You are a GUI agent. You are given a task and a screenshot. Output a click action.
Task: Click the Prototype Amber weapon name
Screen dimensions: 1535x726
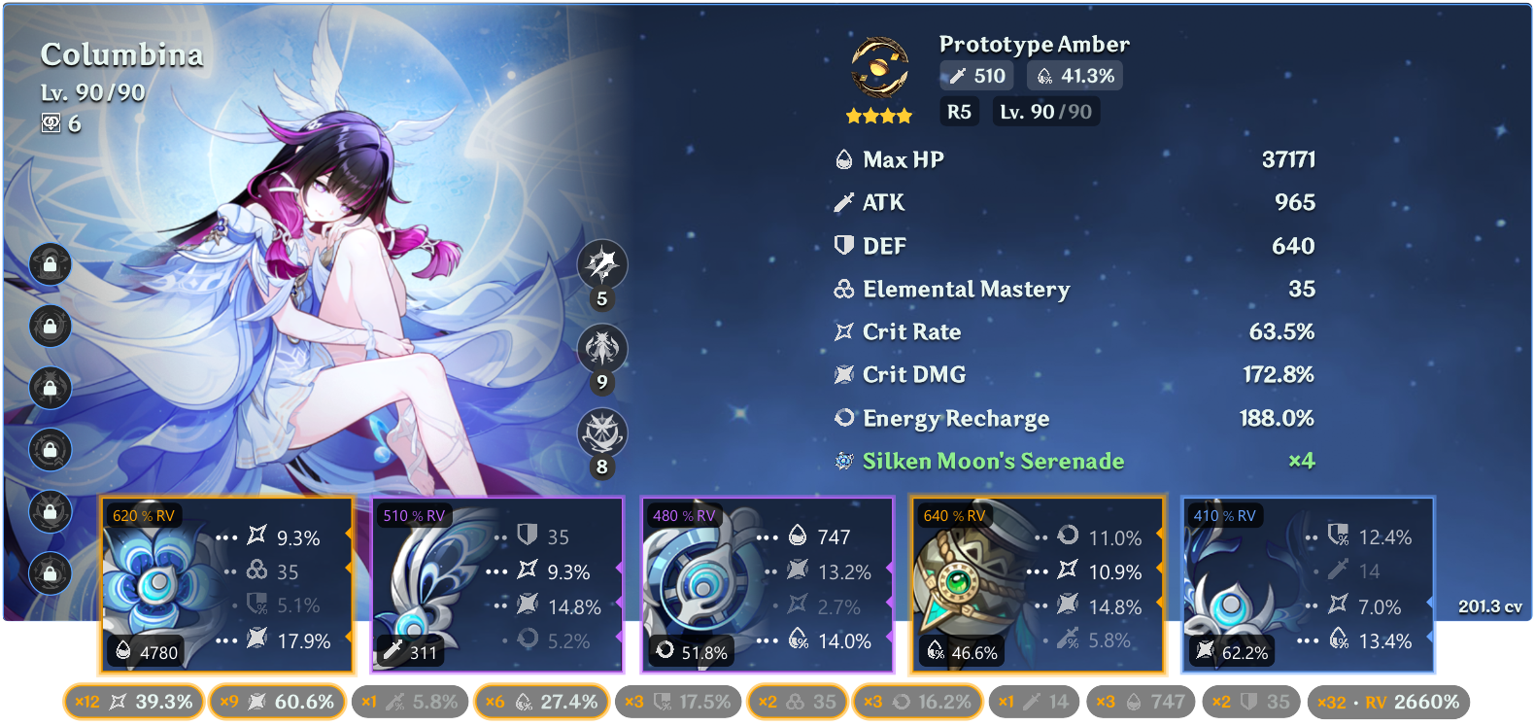1034,44
